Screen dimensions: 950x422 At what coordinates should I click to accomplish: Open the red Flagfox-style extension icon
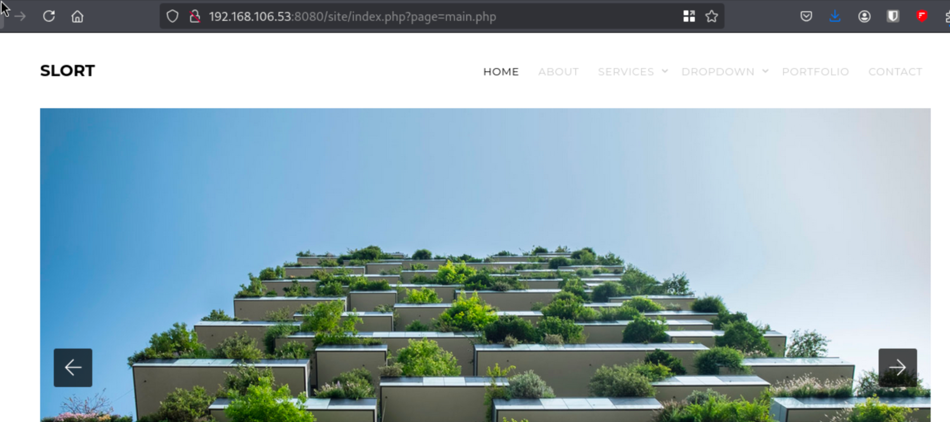click(x=921, y=16)
